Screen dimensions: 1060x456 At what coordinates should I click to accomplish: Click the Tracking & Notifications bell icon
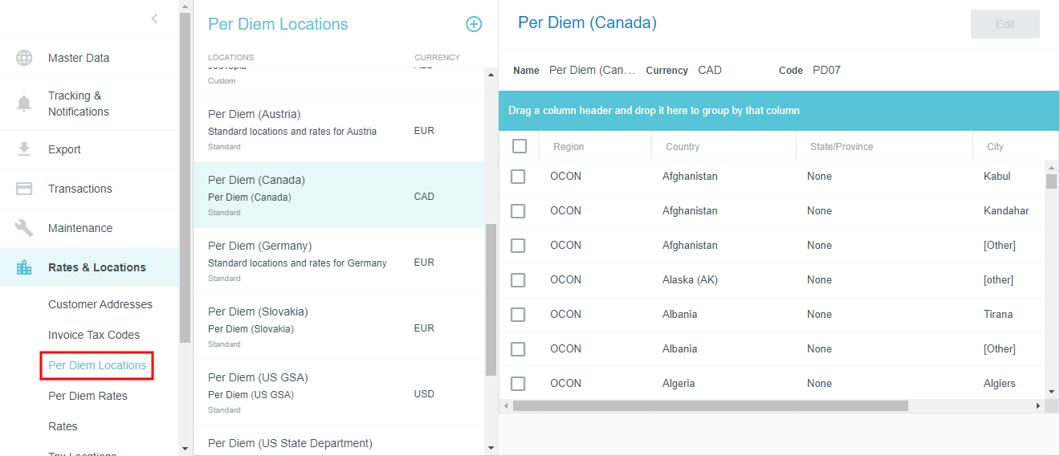pos(24,104)
